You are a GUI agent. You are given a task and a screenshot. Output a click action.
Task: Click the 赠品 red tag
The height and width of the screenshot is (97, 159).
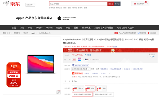[74, 59]
